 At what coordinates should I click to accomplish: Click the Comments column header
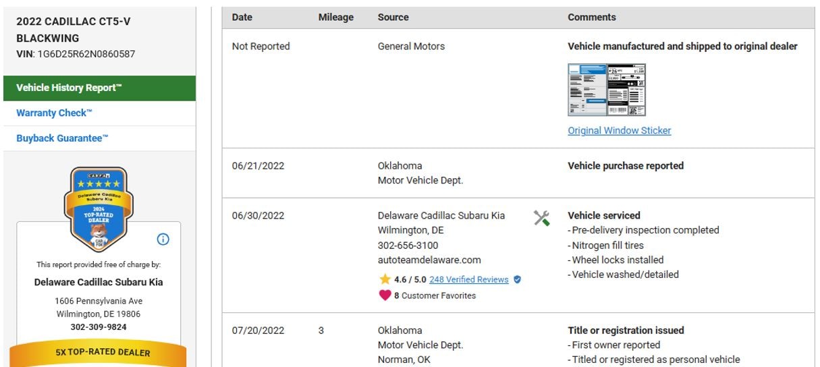point(591,18)
